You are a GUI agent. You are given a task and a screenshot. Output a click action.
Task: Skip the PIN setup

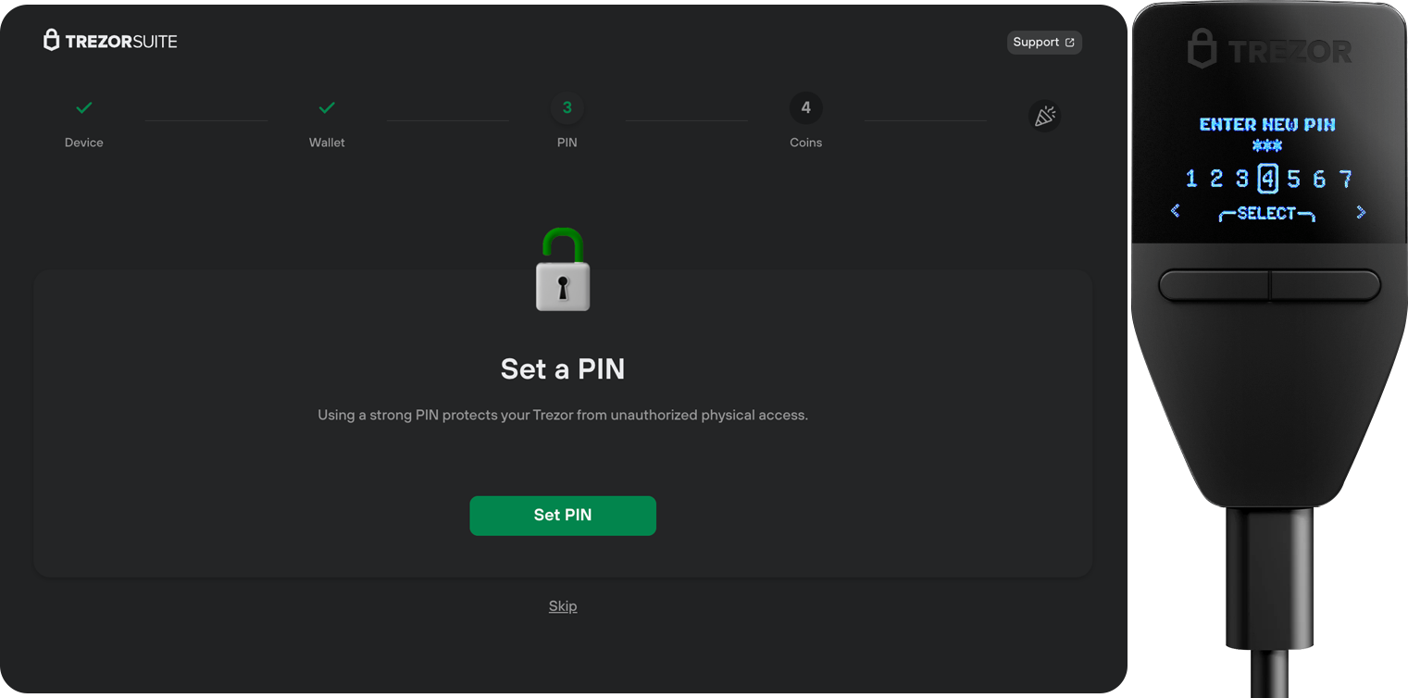click(563, 606)
